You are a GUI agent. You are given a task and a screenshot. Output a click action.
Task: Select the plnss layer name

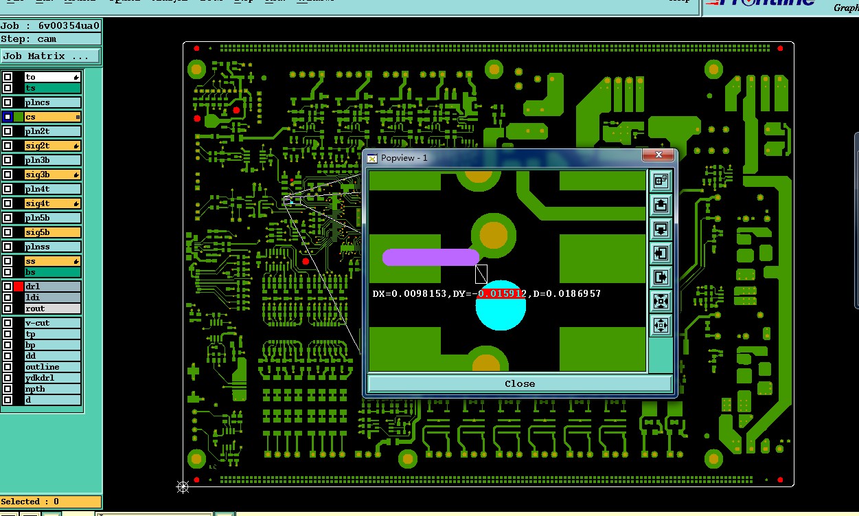[x=52, y=247]
